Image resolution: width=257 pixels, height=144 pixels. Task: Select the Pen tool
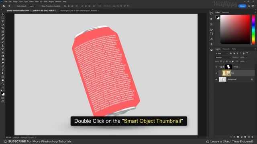click(3, 66)
